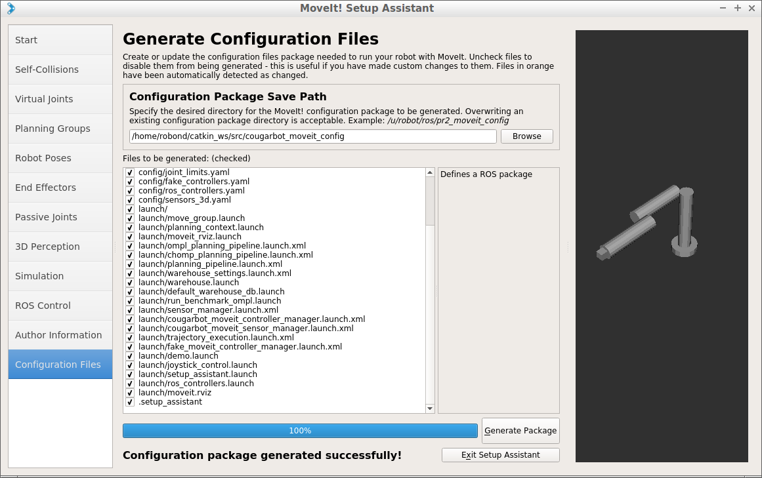Toggle fake_moveit_controller_manager.launch.xml checkbox
762x478 pixels.
pos(130,347)
